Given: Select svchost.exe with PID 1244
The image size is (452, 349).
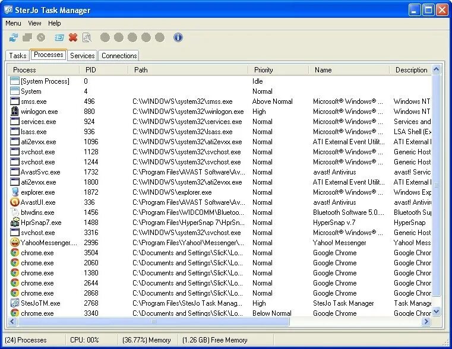Looking at the screenshot, I should click(x=220, y=162).
